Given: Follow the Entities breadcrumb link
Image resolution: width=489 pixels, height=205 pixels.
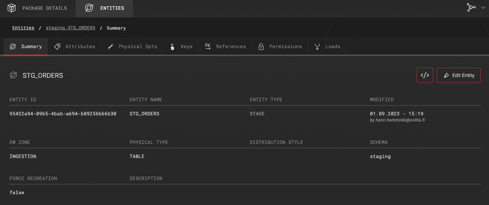Looking at the screenshot, I should pyautogui.click(x=23, y=28).
